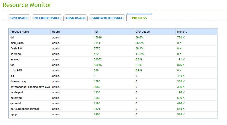Select the top process entry
The image size is (227, 125).
13,65
